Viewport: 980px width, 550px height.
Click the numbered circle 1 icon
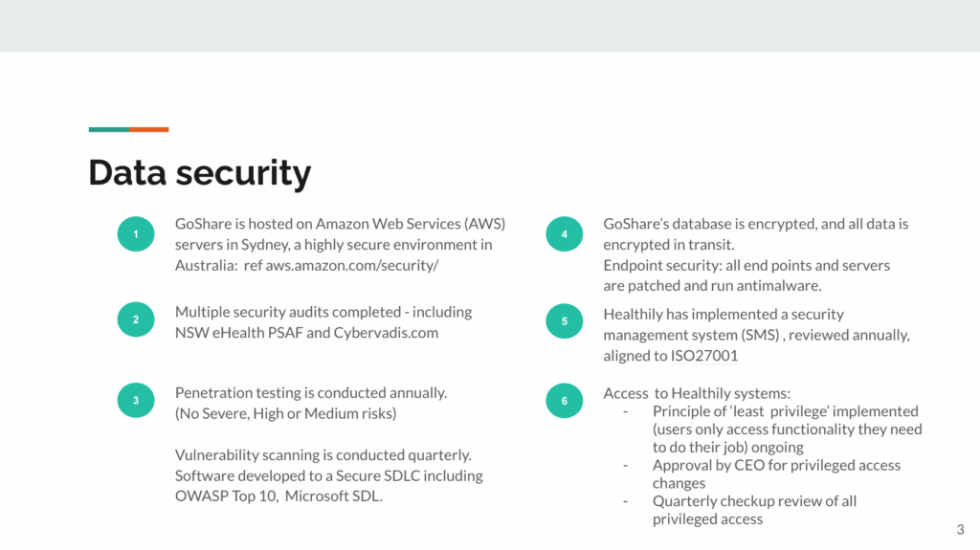pyautogui.click(x=136, y=234)
